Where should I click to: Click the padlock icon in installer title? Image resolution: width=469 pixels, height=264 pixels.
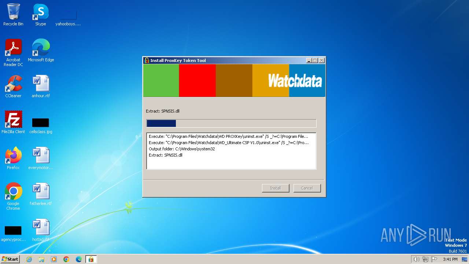point(147,60)
